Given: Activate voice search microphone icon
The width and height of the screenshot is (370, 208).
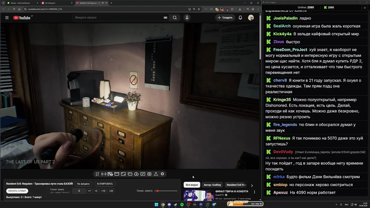Looking at the screenshot, I should pyautogui.click(x=187, y=18).
